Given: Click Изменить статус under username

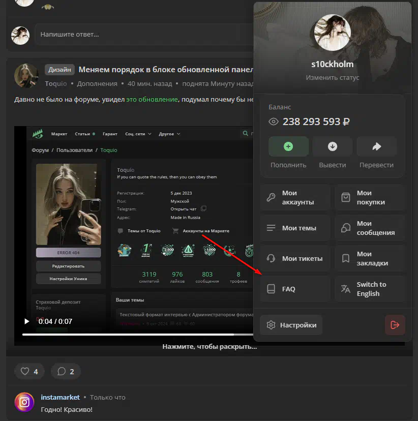Looking at the screenshot, I should tap(333, 78).
